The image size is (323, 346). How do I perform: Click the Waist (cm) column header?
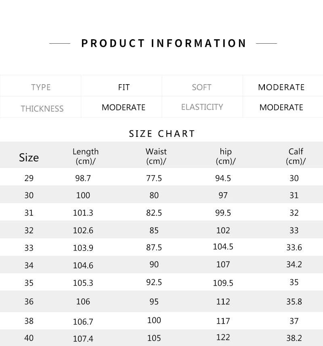click(156, 156)
